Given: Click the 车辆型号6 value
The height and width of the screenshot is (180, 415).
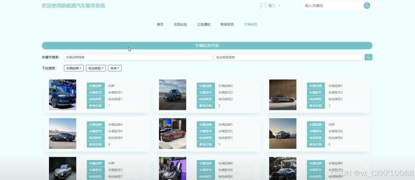Looking at the screenshot, I should 336,131.
